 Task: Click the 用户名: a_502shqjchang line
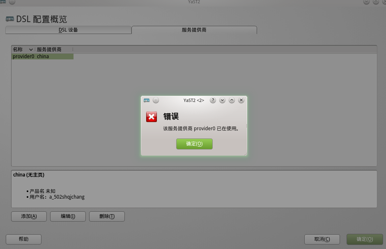point(57,197)
